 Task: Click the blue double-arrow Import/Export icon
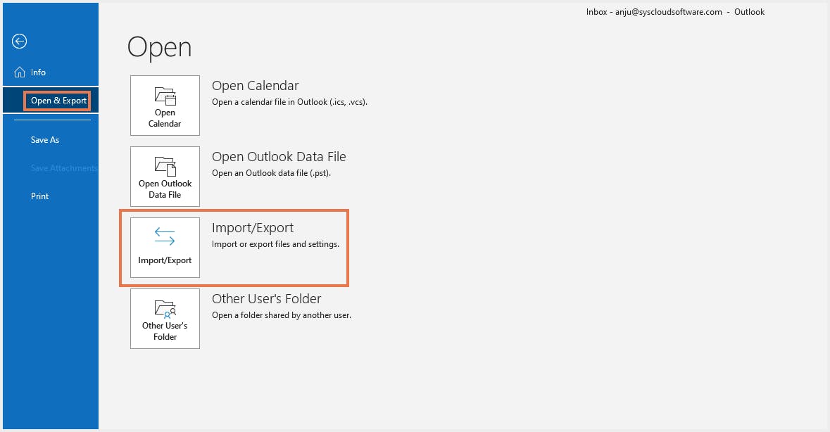coord(165,237)
